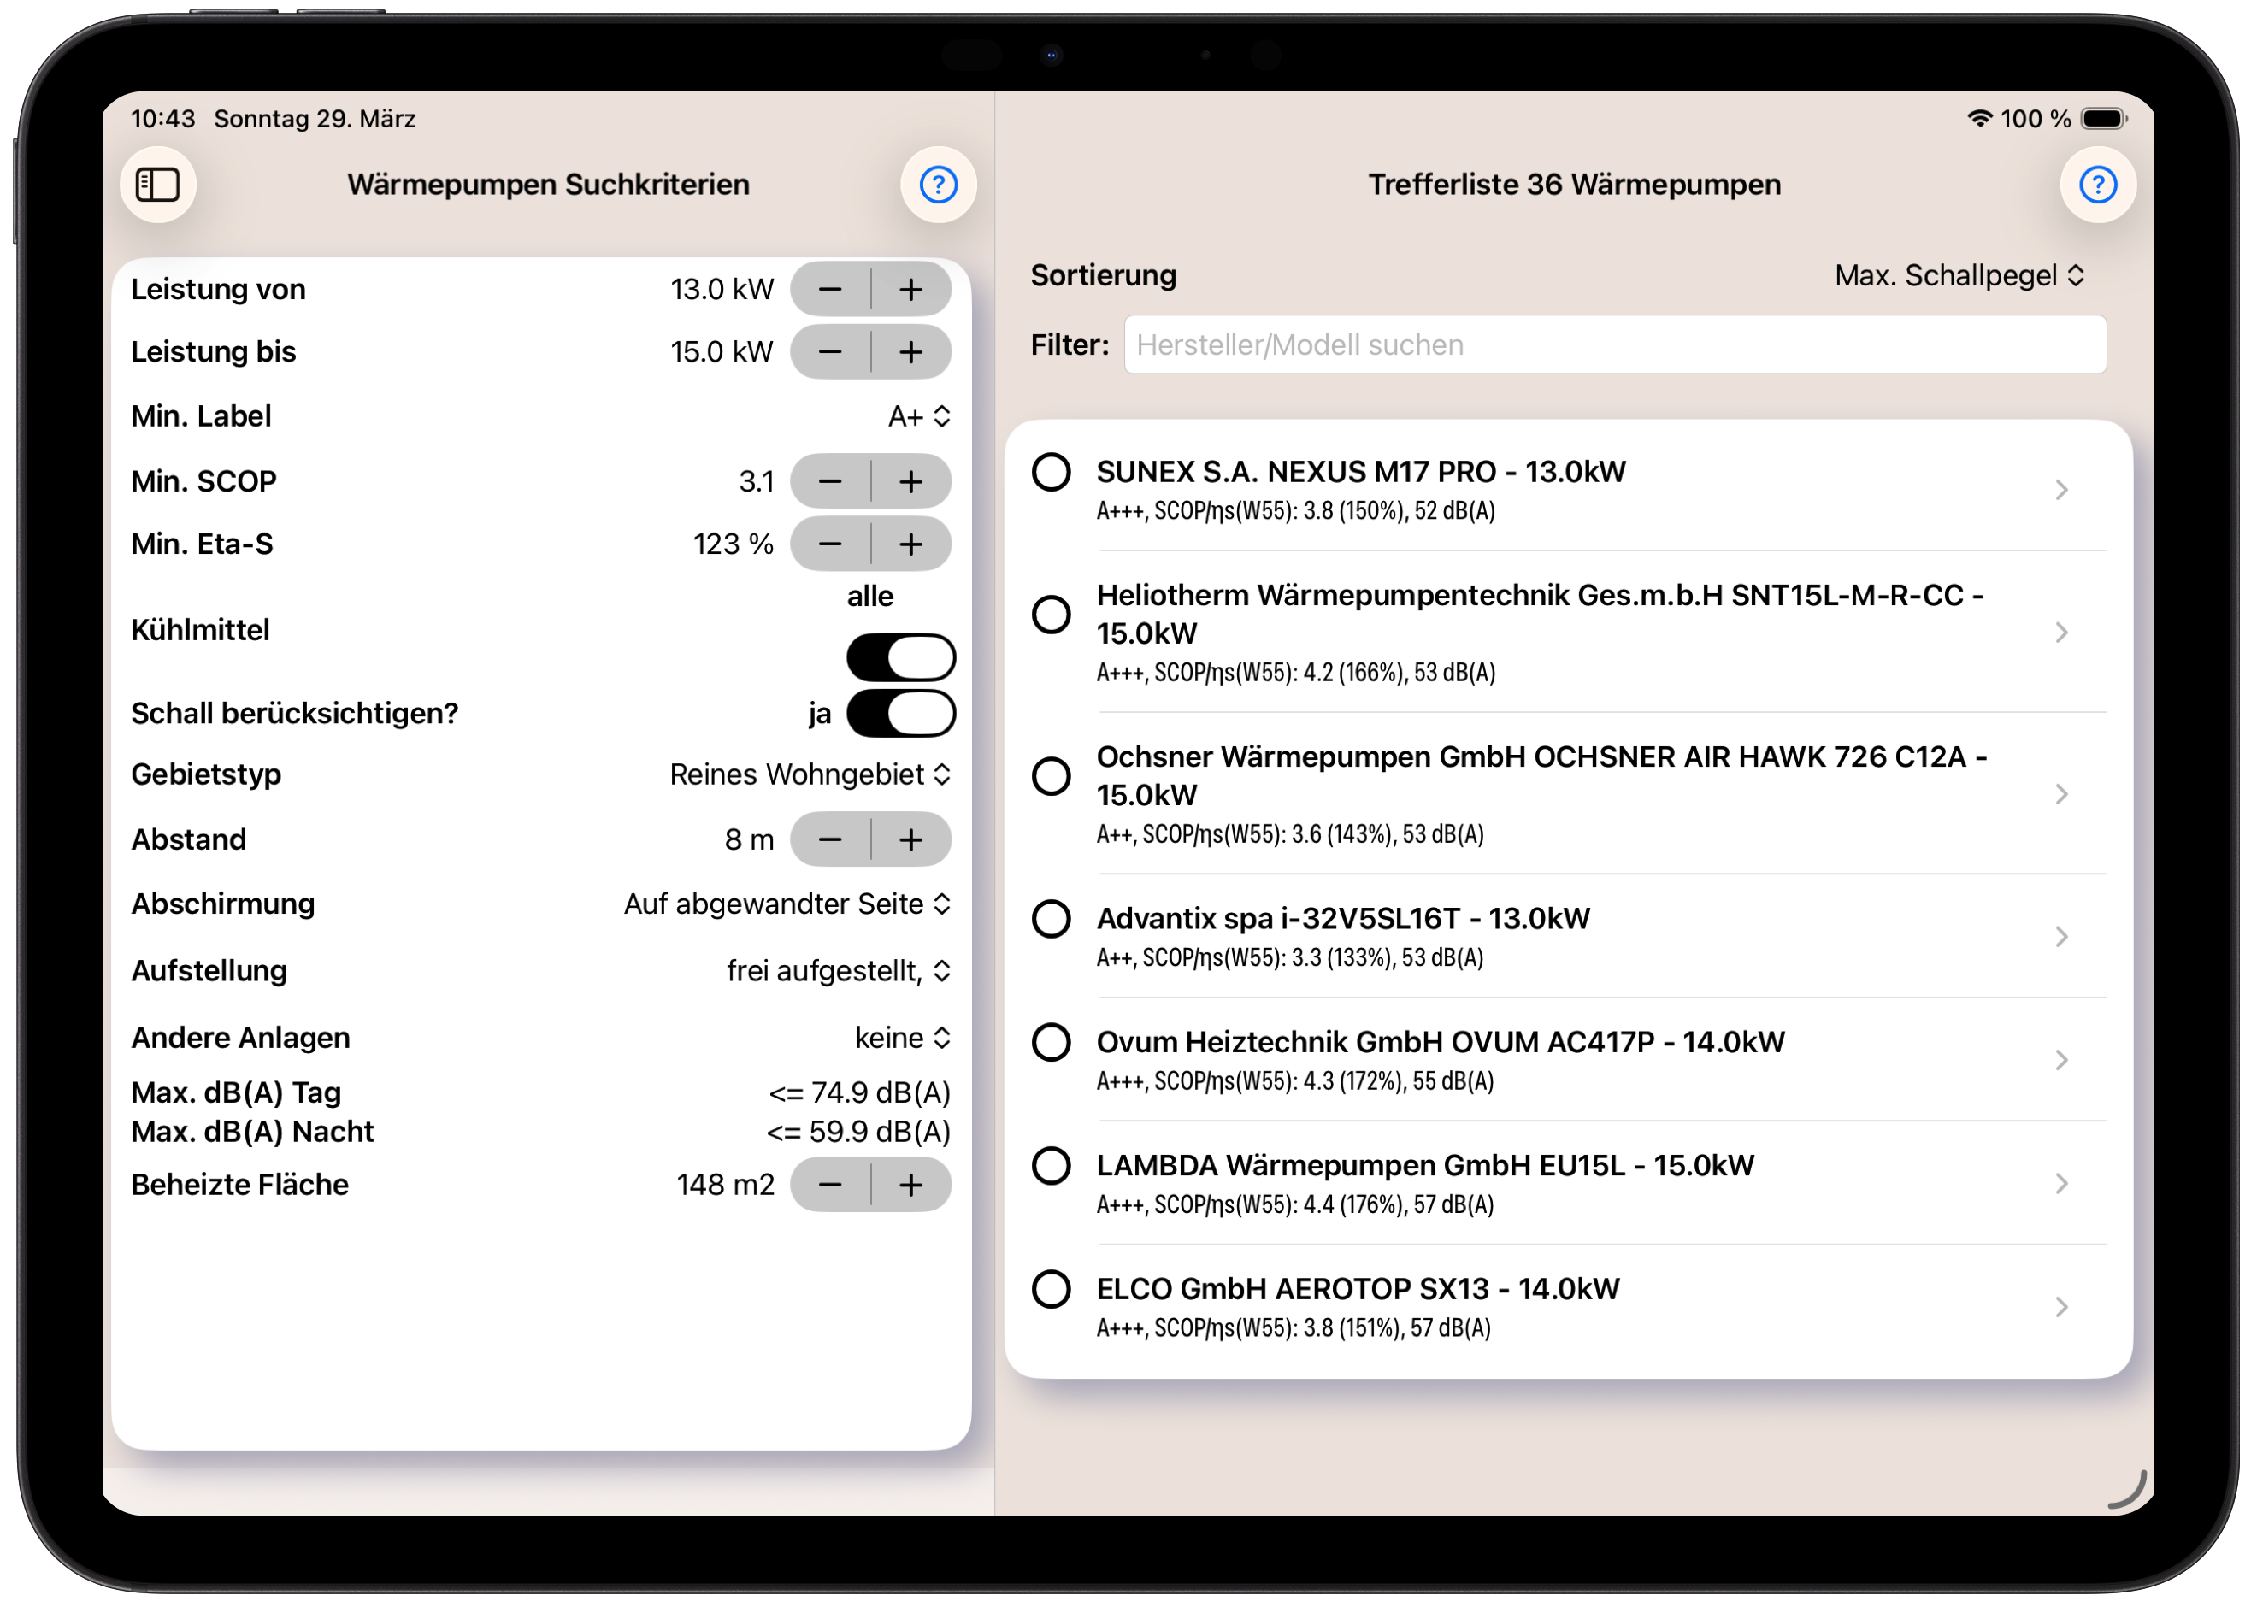Decrease Leistung bis with minus

point(830,352)
